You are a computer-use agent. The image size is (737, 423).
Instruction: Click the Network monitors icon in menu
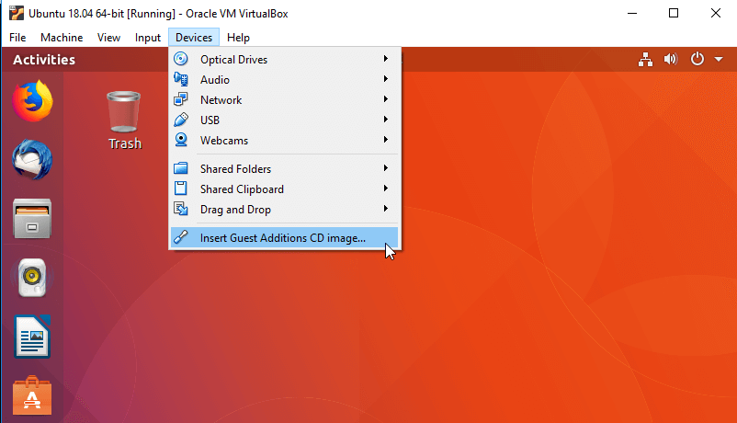[x=181, y=99]
